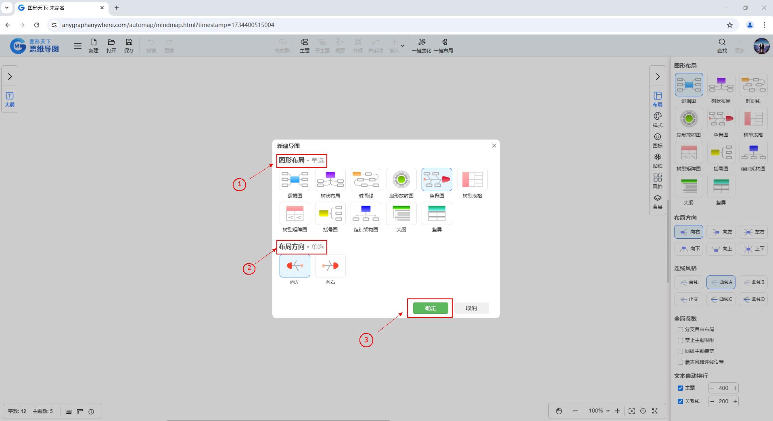Pick the 组织架构图 layout in the dialog
The width and height of the screenshot is (773, 421).
[x=366, y=214]
